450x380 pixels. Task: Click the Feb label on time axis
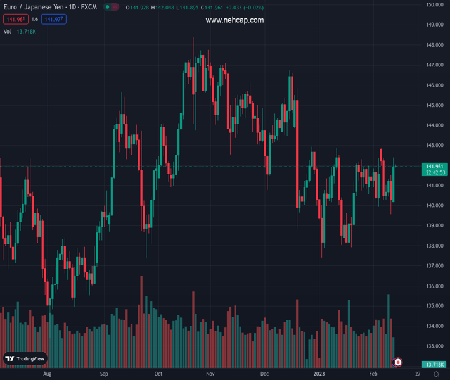tap(373, 374)
